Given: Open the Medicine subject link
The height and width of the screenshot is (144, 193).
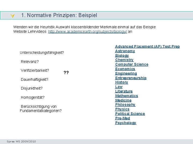Looking at the screenshot, I should (123, 100).
